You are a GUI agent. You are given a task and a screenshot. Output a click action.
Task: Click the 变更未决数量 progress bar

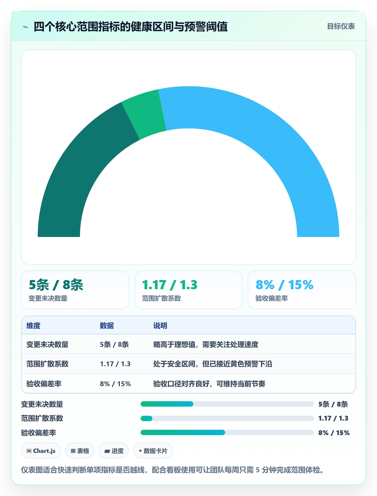[227, 404]
